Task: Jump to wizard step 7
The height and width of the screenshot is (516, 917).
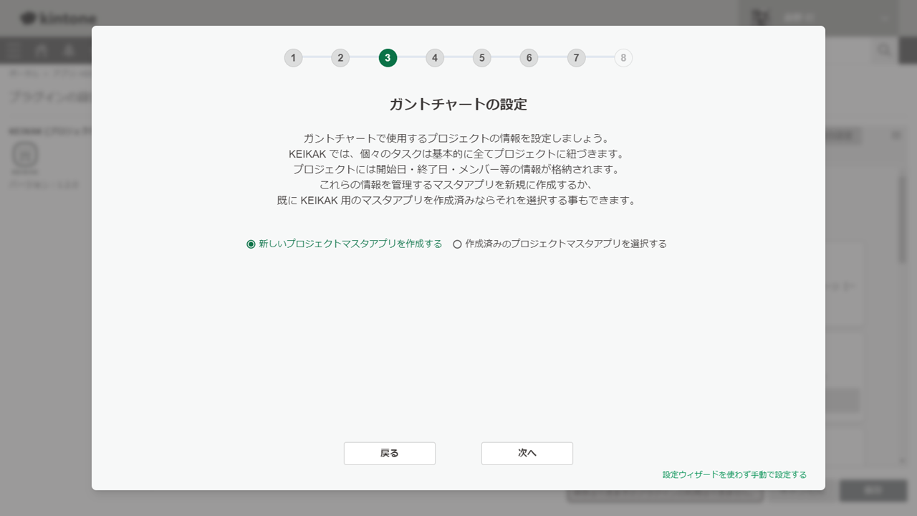Action: point(576,58)
